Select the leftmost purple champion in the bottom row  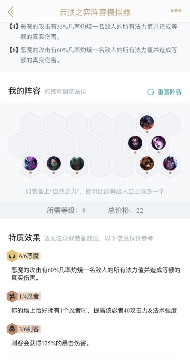pos(30,163)
